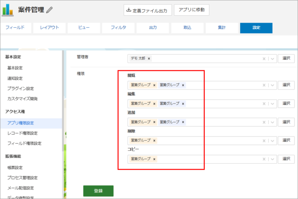Remove the blue 営業グループ tag under 編集
The image size is (298, 199).
click(183, 104)
